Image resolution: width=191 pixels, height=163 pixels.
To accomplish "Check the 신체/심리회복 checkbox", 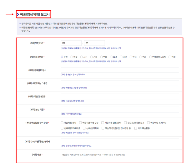I will click(x=84, y=128).
